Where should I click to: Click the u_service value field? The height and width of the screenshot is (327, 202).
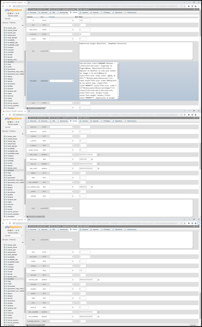(83, 141)
